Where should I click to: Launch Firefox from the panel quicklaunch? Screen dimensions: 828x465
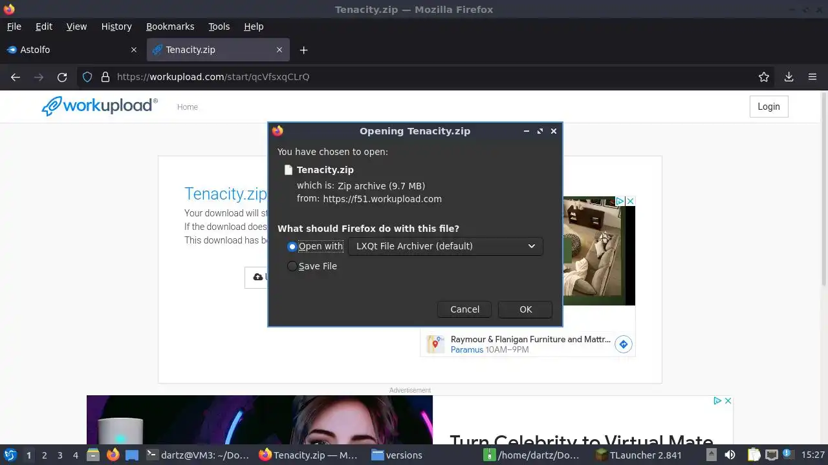click(113, 455)
